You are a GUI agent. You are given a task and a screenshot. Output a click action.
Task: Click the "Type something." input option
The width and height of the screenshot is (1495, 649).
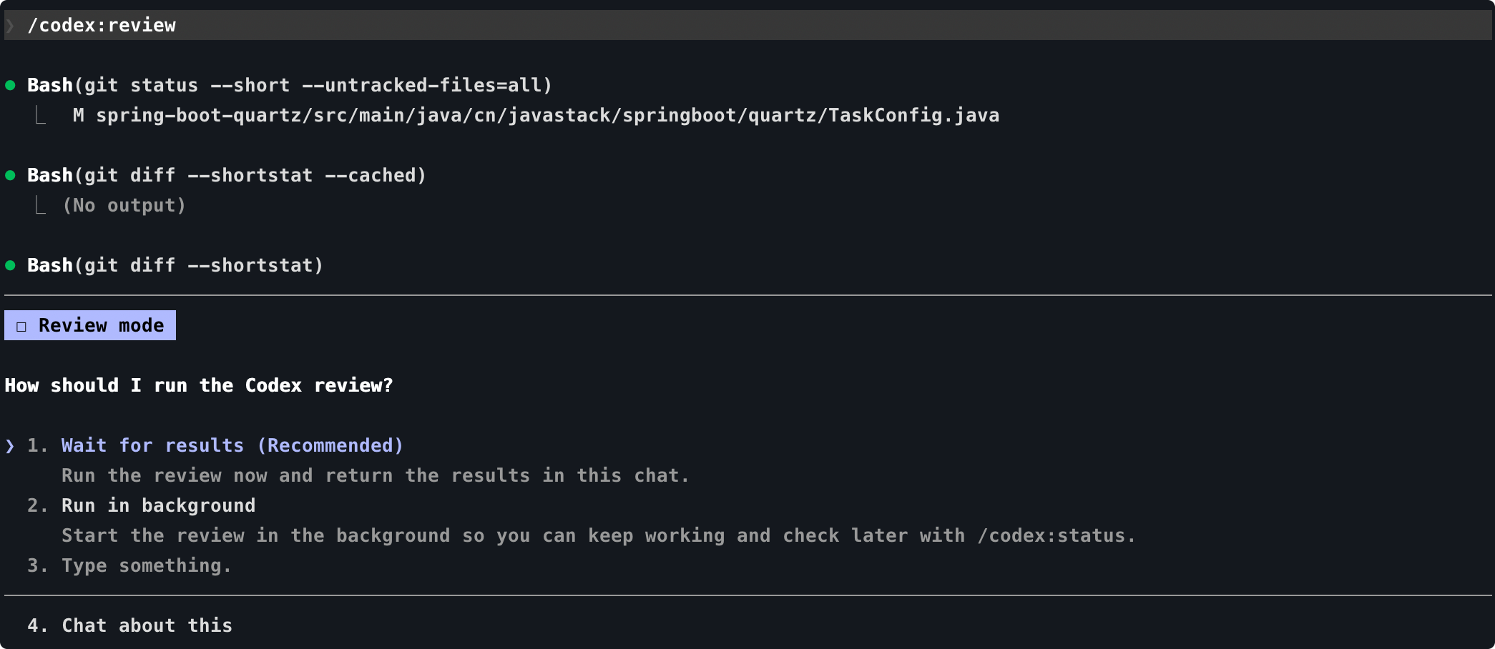tap(146, 566)
